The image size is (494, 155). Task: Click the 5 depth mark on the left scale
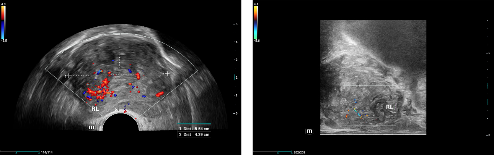tap(235, 24)
